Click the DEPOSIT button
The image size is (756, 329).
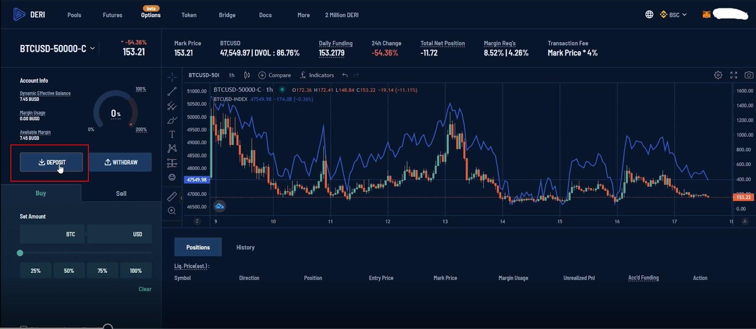click(x=51, y=162)
